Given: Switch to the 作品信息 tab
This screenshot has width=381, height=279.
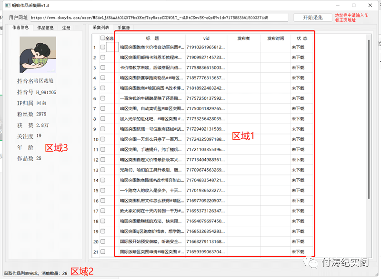Looking at the screenshot, I should click(x=45, y=28).
